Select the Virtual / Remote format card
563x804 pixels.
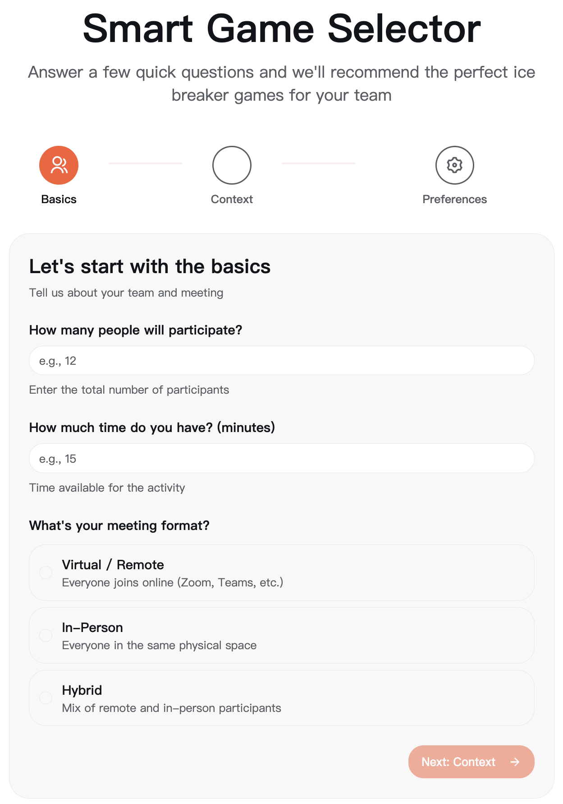(x=281, y=572)
